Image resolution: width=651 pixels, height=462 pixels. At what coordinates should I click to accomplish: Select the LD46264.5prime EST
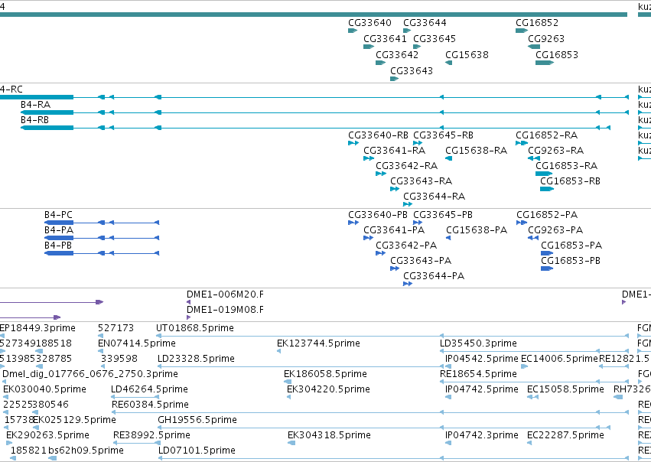(x=135, y=397)
